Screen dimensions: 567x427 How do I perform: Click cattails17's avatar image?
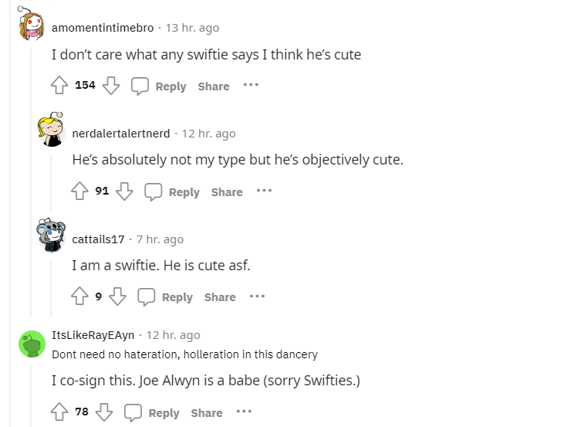coord(52,235)
